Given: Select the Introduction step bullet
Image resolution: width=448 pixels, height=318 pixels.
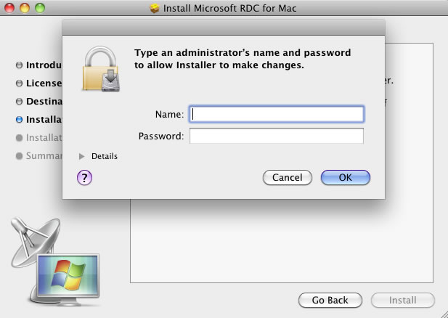Looking at the screenshot, I should pos(19,65).
